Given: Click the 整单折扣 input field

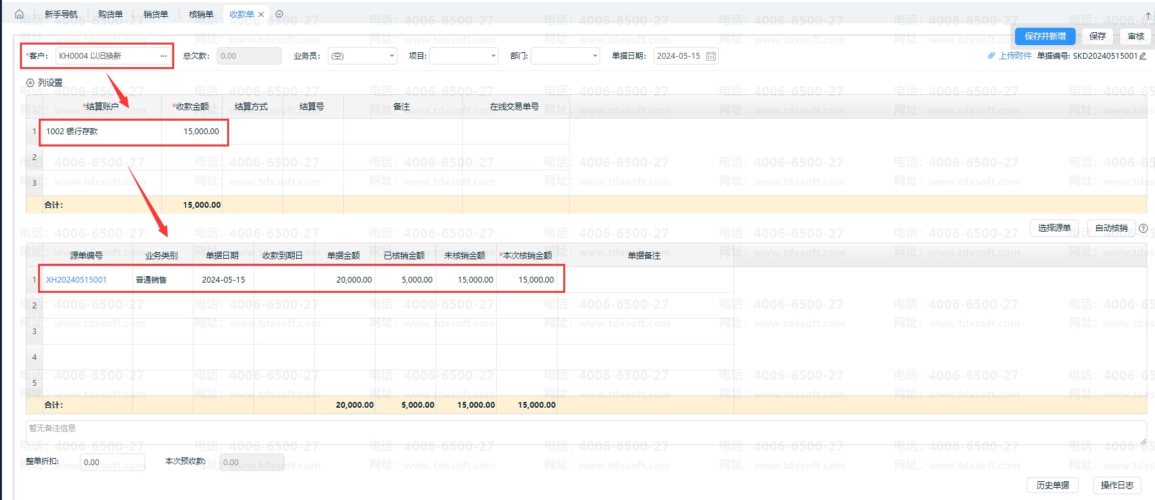Looking at the screenshot, I should point(112,462).
